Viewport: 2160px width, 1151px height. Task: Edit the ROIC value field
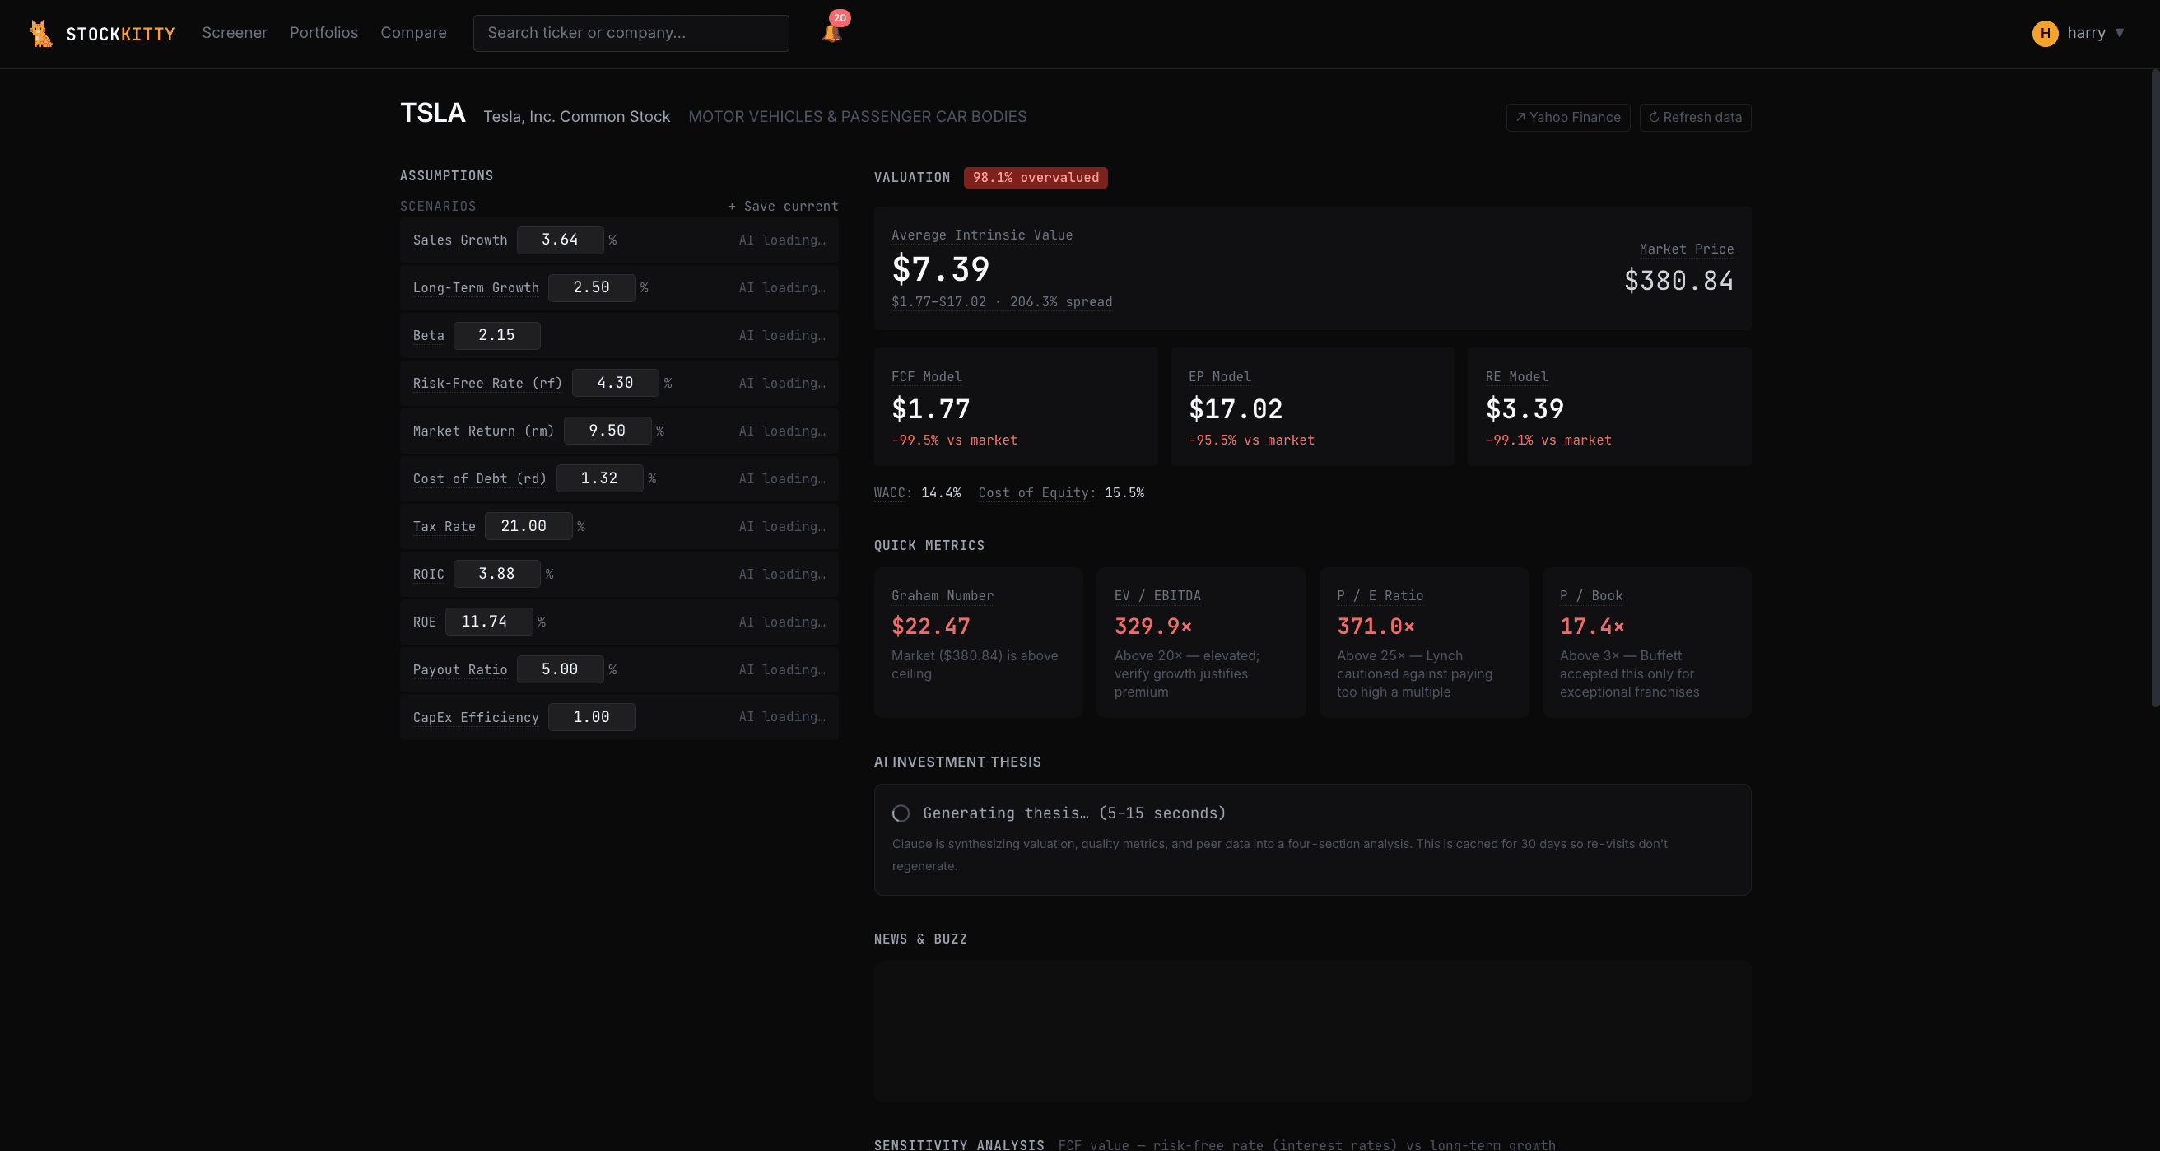[496, 574]
